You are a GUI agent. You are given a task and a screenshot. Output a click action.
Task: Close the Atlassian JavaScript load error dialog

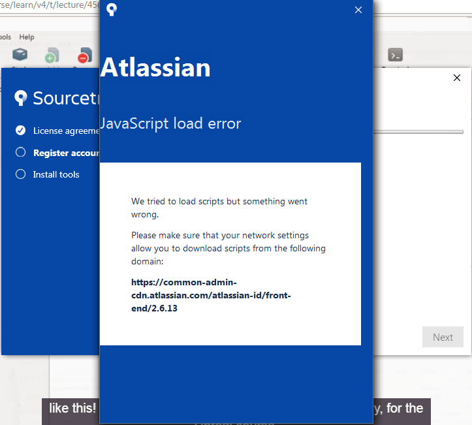coord(358,10)
